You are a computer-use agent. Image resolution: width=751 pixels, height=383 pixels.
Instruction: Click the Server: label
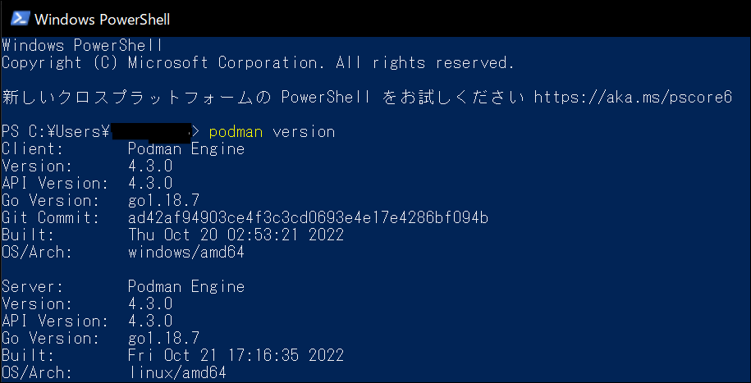[32, 287]
